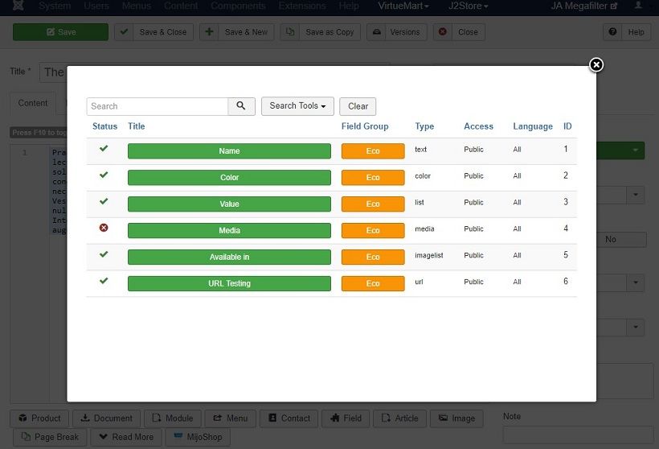659x449 pixels.
Task: Open the Users menu
Action: (96, 6)
